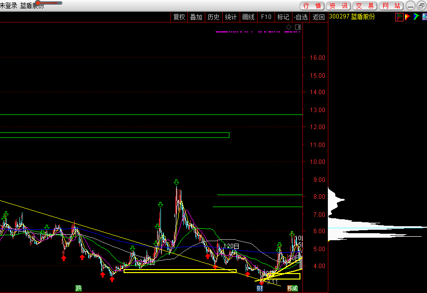Viewport: 427px width, 293px height.
Task: Click 返回 to go back
Action: click(x=318, y=17)
